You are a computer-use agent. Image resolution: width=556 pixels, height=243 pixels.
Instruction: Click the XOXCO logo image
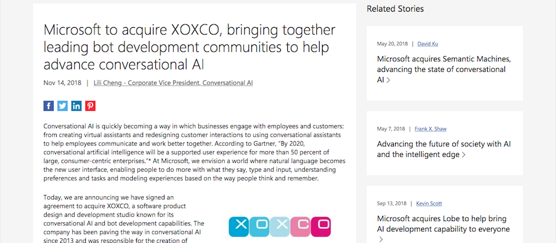point(280,227)
